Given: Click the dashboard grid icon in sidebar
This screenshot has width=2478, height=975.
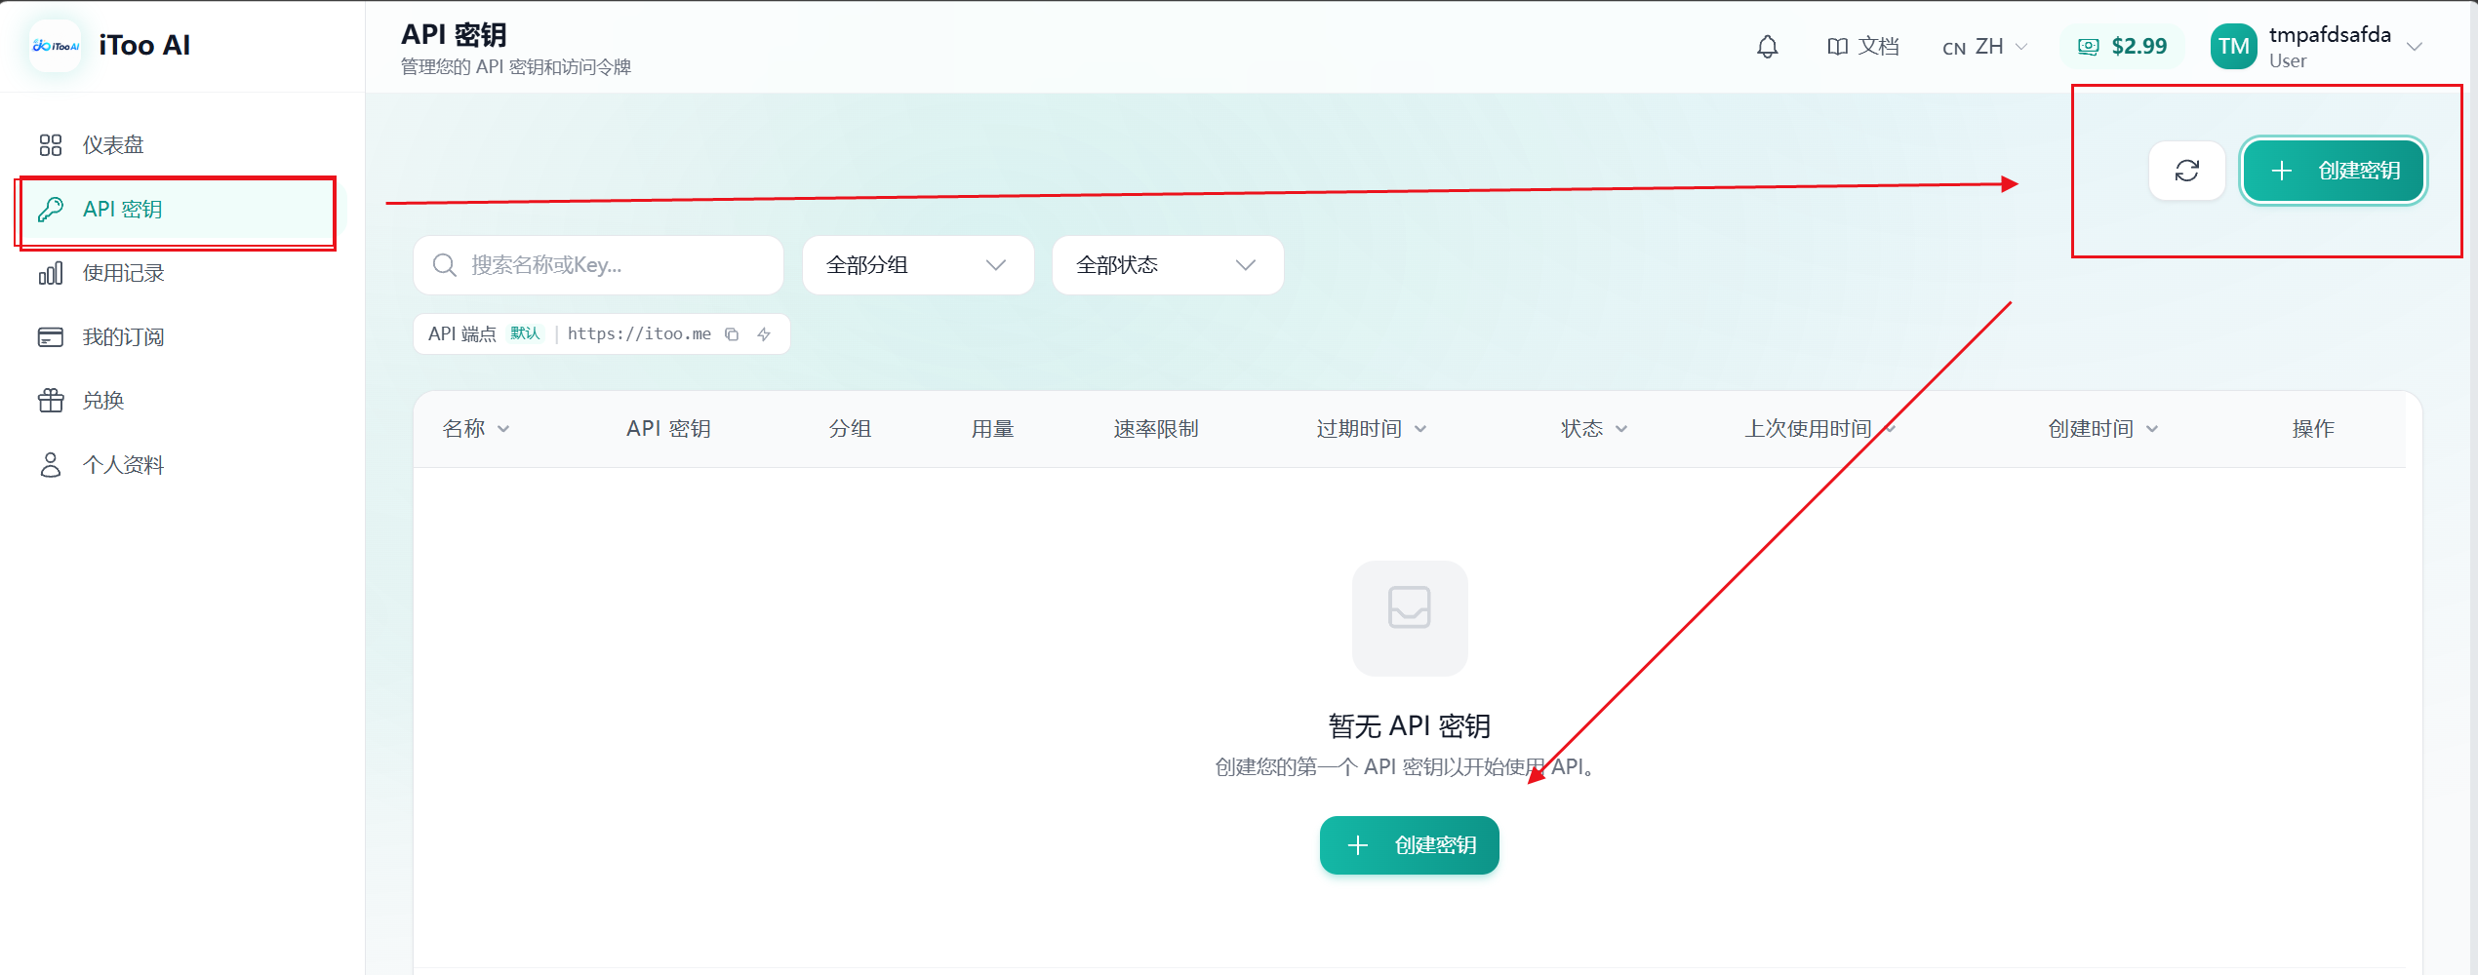Looking at the screenshot, I should pos(51,145).
